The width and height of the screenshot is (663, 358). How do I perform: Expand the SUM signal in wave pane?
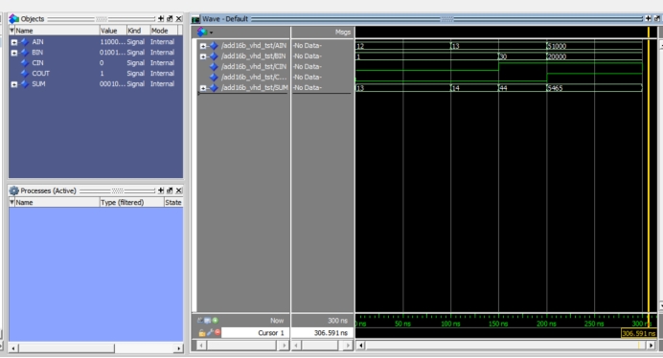coord(203,88)
